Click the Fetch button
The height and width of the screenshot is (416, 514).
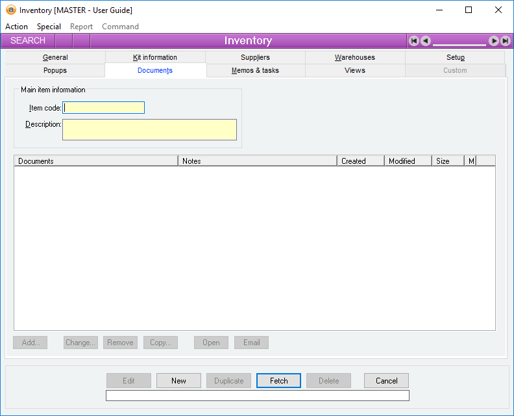[278, 381]
